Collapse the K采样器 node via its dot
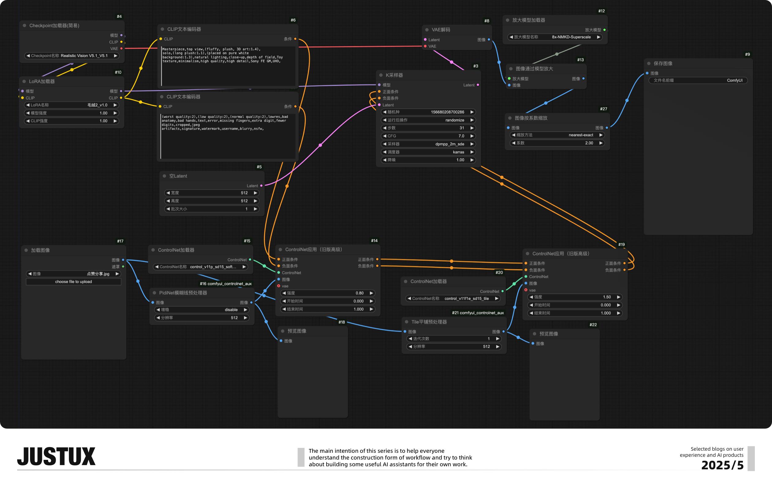The width and height of the screenshot is (772, 488). pos(381,75)
